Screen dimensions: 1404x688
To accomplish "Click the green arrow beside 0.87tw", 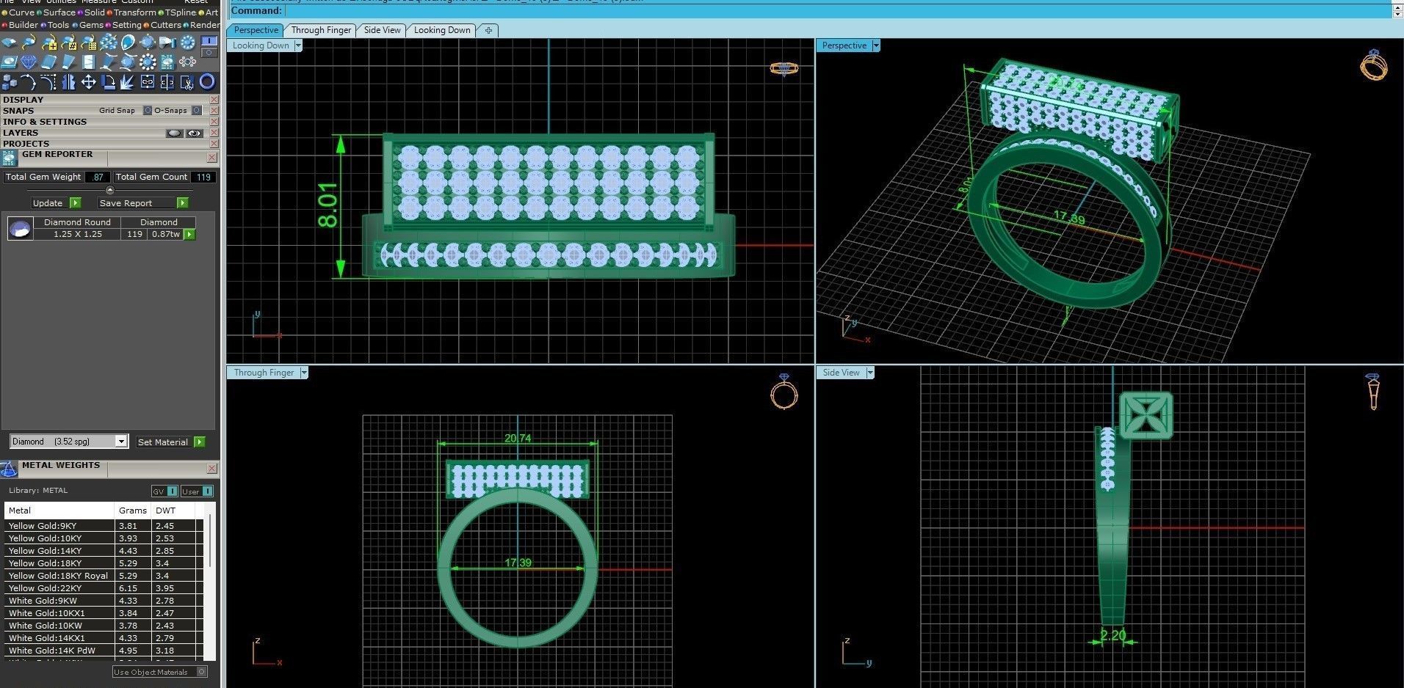I will pyautogui.click(x=189, y=235).
